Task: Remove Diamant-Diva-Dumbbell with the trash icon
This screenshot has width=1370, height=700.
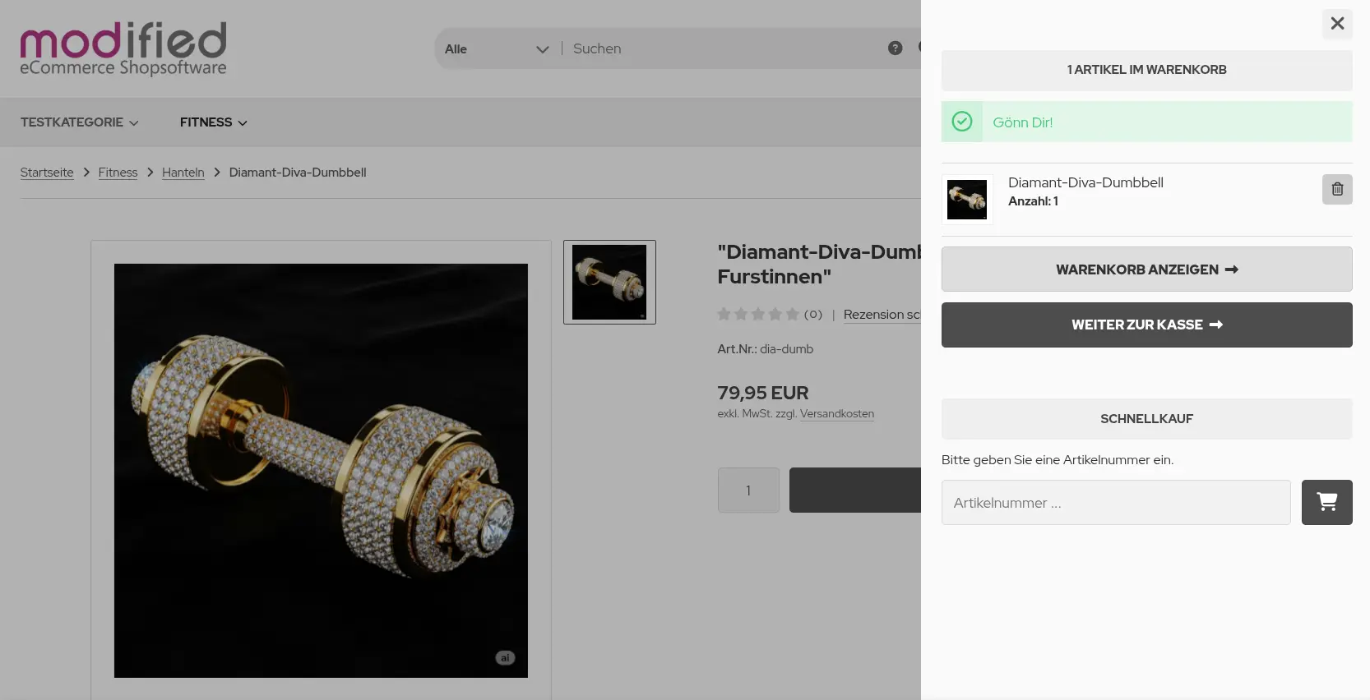Action: click(1337, 189)
